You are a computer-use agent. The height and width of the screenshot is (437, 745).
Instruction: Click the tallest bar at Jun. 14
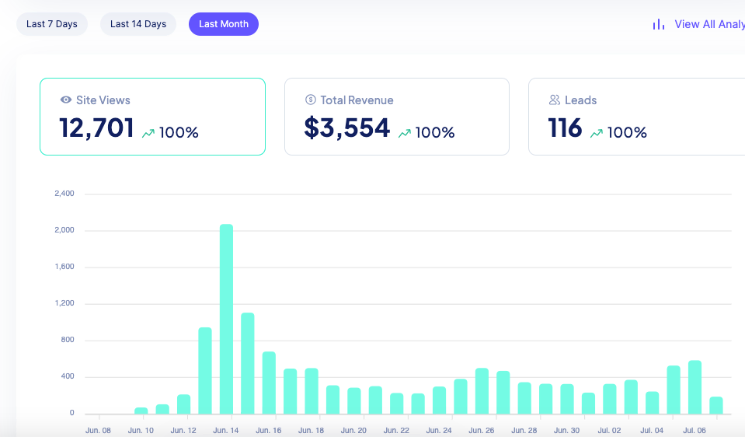226,319
